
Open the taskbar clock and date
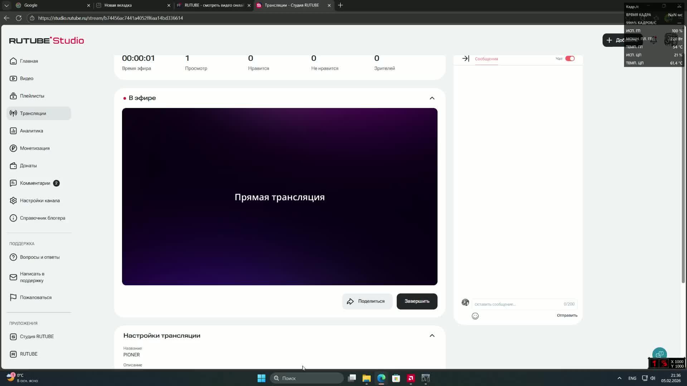pos(671,378)
